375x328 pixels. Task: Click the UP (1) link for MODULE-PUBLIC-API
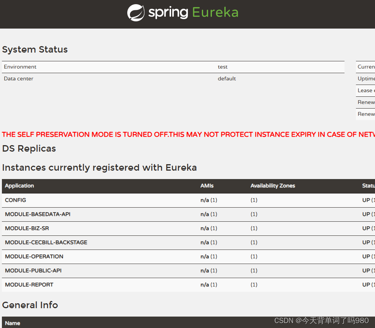click(367, 270)
